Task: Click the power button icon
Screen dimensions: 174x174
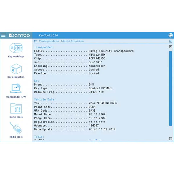Action: [x=171, y=35]
